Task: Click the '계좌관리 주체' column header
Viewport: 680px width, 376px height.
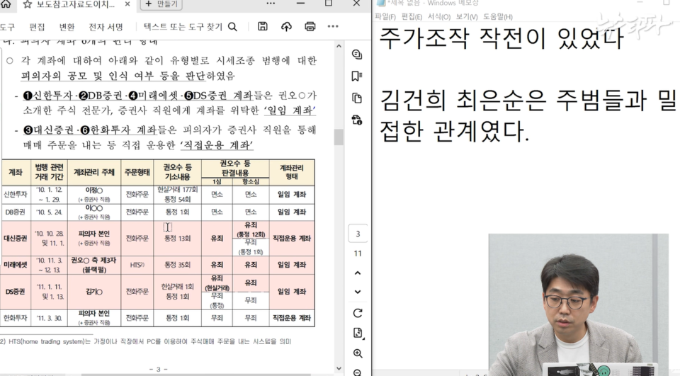Action: pyautogui.click(x=94, y=172)
